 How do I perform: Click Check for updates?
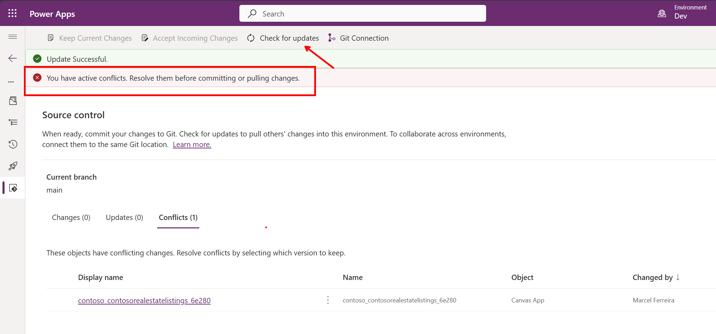(283, 38)
